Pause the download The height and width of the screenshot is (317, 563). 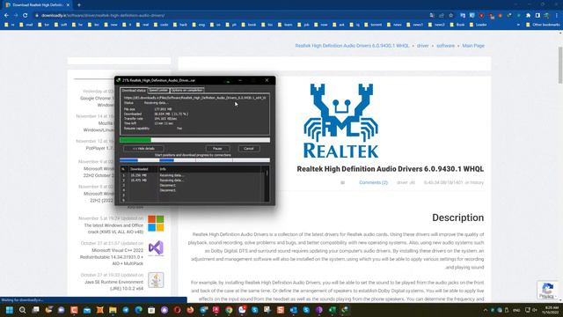point(217,149)
